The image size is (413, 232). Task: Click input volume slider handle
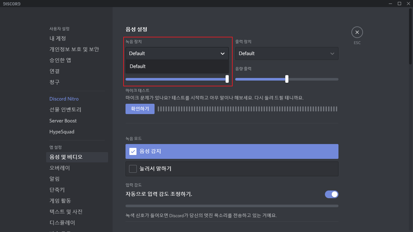227,79
